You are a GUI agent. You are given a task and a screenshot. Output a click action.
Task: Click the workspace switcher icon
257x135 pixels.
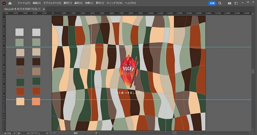[236, 3]
